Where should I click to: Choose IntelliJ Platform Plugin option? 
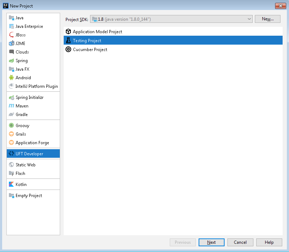point(36,86)
